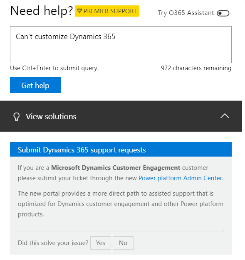This screenshot has height=260, width=245.
Task: Click the Need help? heading
Action: (42, 11)
